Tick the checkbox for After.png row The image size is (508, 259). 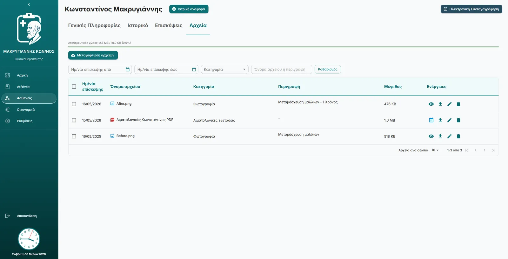tap(74, 104)
